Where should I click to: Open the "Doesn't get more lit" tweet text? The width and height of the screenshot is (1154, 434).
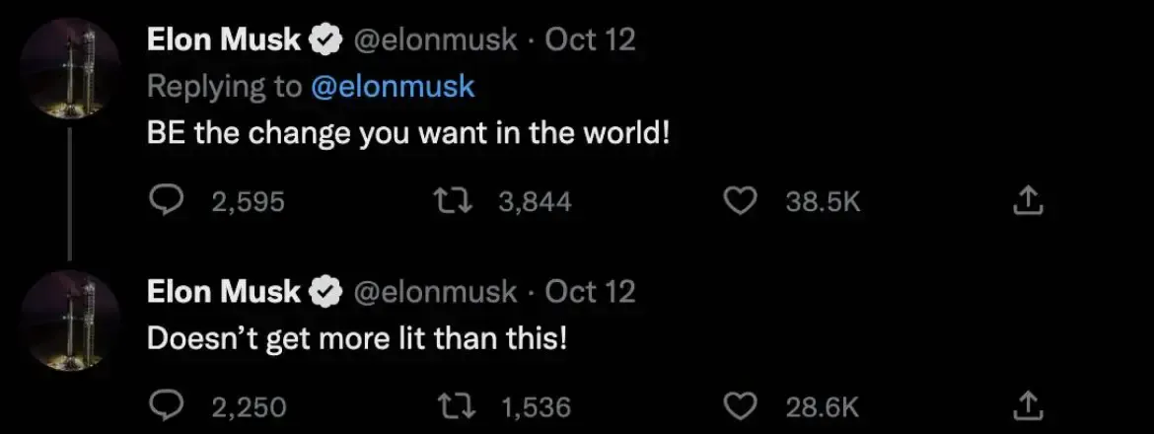(x=357, y=338)
